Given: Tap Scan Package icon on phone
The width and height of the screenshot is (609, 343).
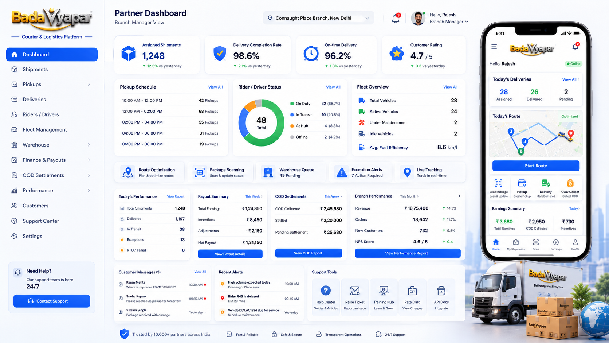Looking at the screenshot, I should [498, 183].
